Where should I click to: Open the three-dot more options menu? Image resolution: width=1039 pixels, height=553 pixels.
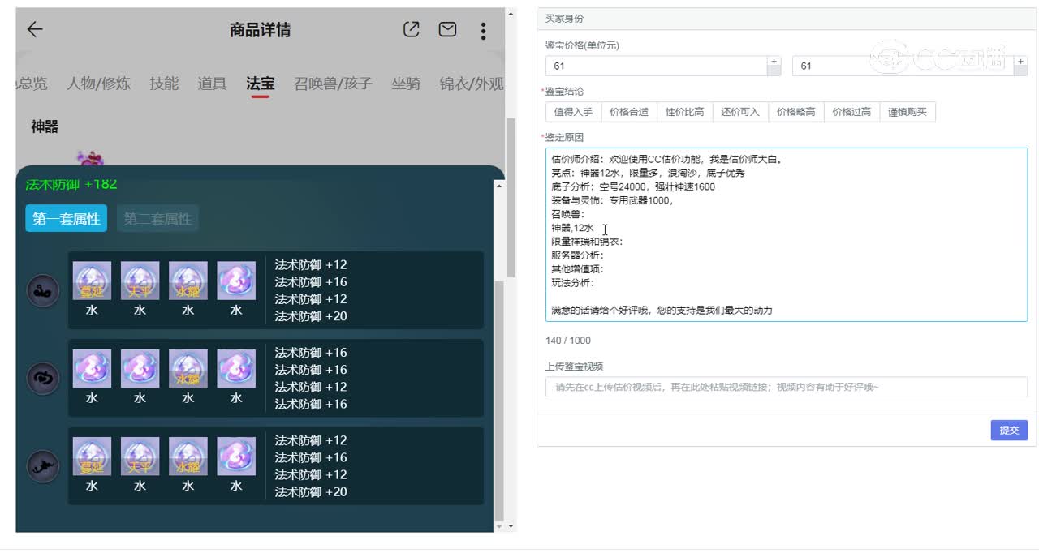coord(483,31)
